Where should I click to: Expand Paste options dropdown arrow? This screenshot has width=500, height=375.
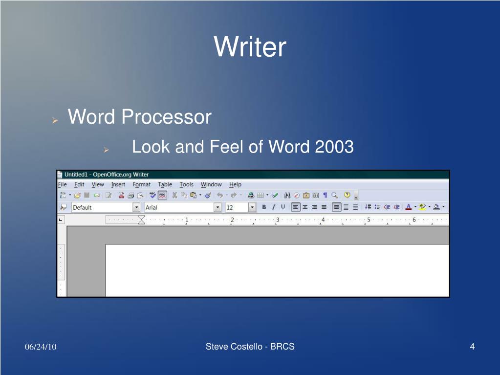coord(200,195)
